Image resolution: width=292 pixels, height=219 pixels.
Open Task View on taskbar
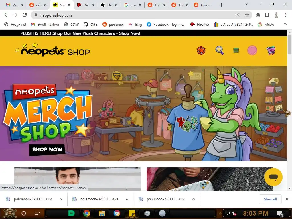[37, 213]
